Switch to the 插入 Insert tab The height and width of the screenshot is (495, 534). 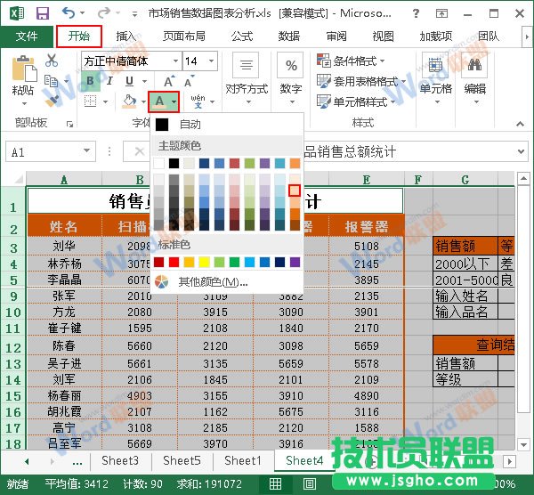pyautogui.click(x=126, y=36)
